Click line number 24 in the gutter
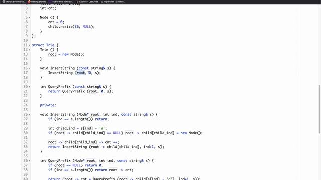This screenshot has width=321, height=180. [x=26, y=105]
